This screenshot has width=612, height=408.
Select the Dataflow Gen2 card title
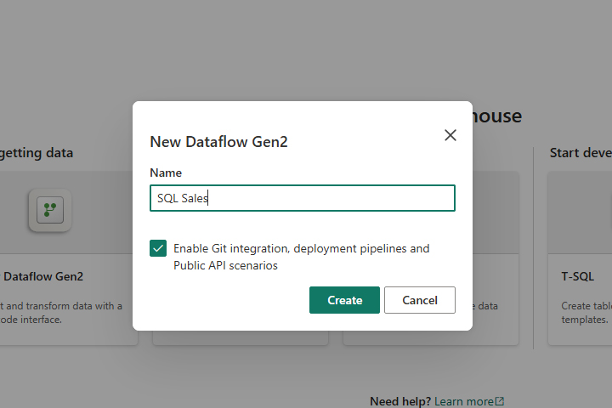pos(43,276)
